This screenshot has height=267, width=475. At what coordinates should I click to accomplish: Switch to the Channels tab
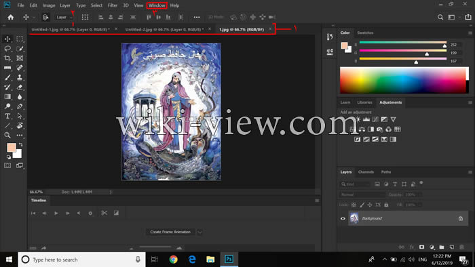pos(366,172)
